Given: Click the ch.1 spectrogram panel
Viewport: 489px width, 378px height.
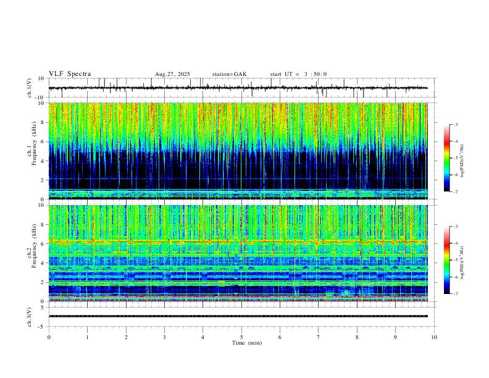Looking at the screenshot, I should (238, 151).
